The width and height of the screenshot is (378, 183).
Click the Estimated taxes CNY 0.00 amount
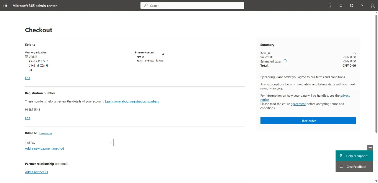[350, 61]
